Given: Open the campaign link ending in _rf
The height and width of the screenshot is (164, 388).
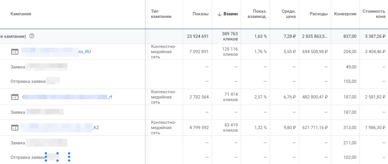Looking at the screenshot, I should [110, 97].
